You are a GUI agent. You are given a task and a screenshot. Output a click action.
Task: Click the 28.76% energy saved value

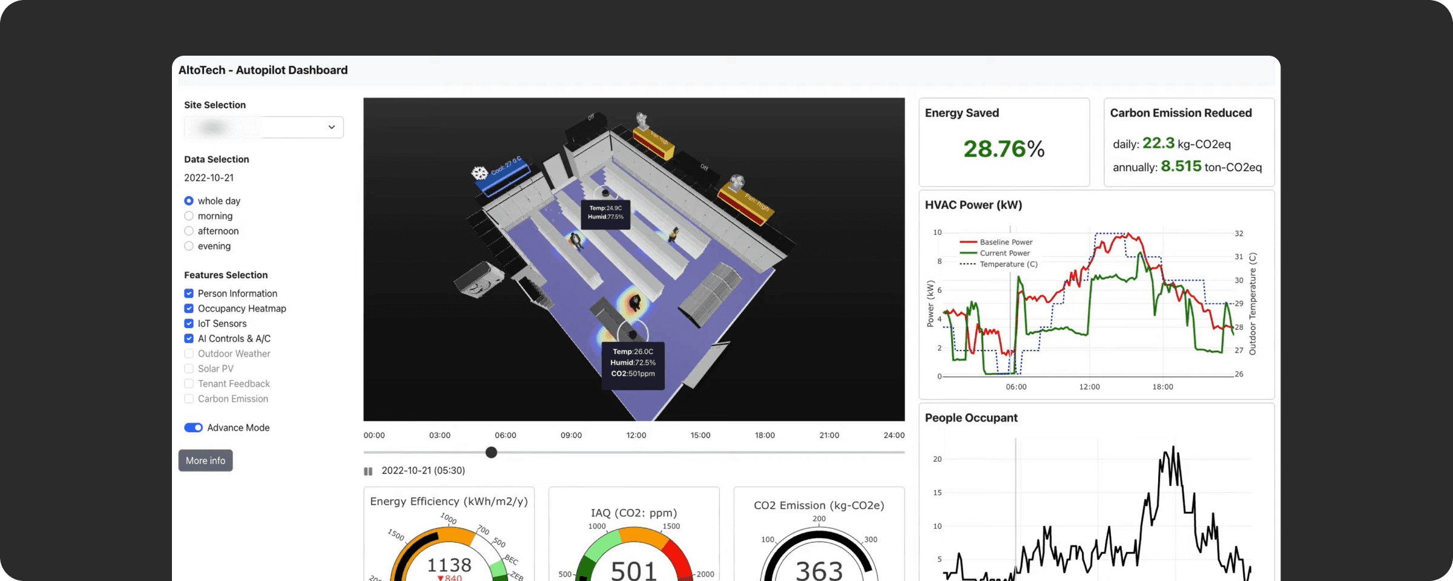pos(1004,149)
